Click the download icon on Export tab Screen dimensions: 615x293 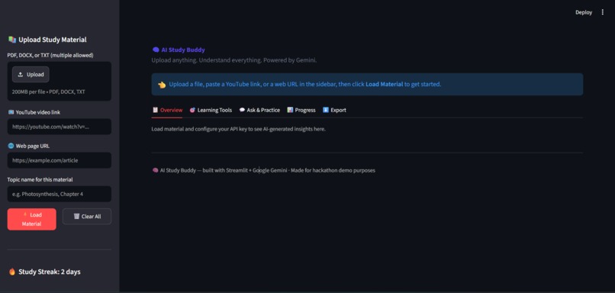[326, 110]
